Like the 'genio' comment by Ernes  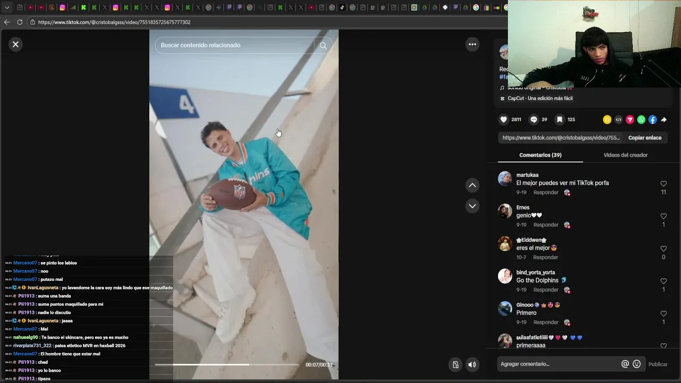(663, 217)
